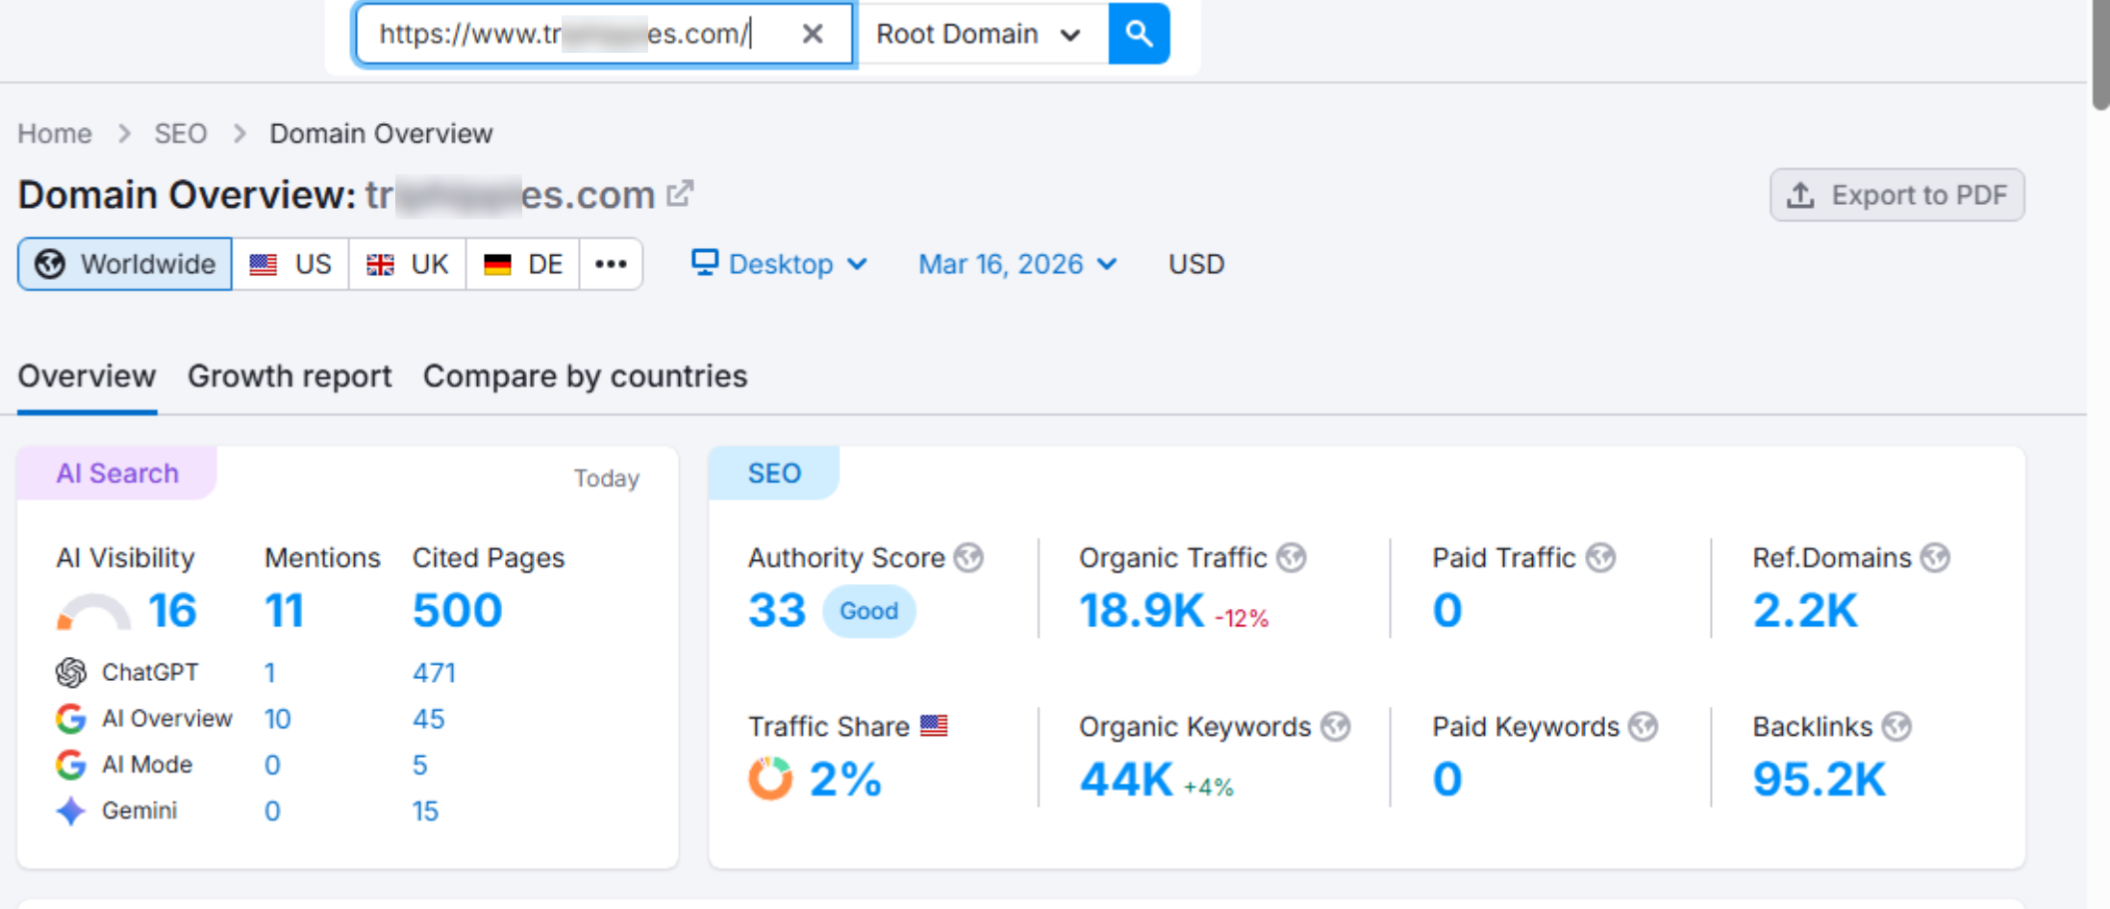Open the Desktop device dropdown
Screen dimensions: 2110x909
click(781, 264)
